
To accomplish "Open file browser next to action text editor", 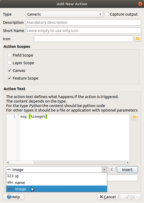I will (135, 117).
